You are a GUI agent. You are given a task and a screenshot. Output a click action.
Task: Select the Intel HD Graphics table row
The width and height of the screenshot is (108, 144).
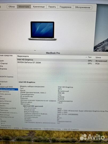(62, 60)
